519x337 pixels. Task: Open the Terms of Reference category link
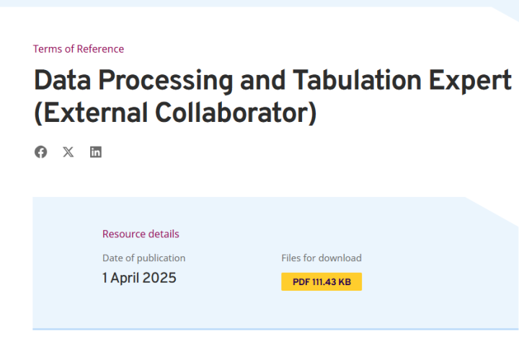79,49
